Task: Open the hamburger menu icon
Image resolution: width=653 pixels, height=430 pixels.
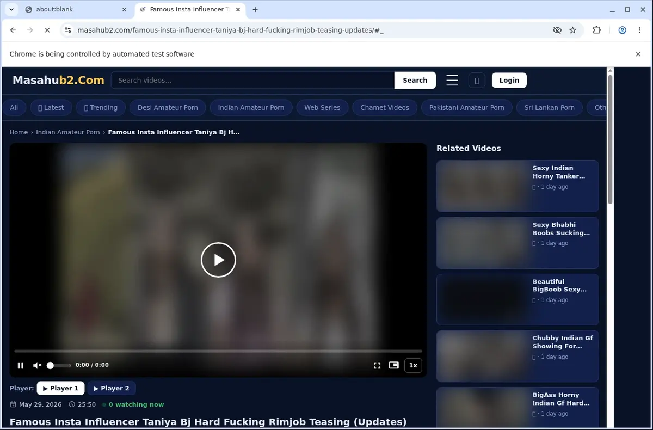Action: click(x=452, y=80)
